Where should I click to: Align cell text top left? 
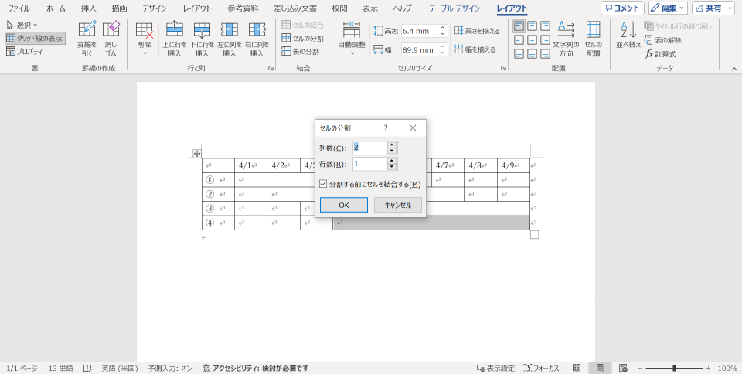[x=519, y=25]
